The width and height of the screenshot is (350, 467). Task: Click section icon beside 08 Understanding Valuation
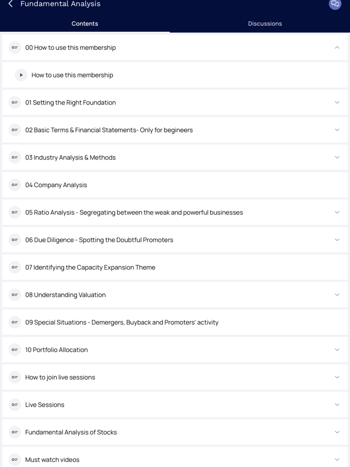pos(15,295)
